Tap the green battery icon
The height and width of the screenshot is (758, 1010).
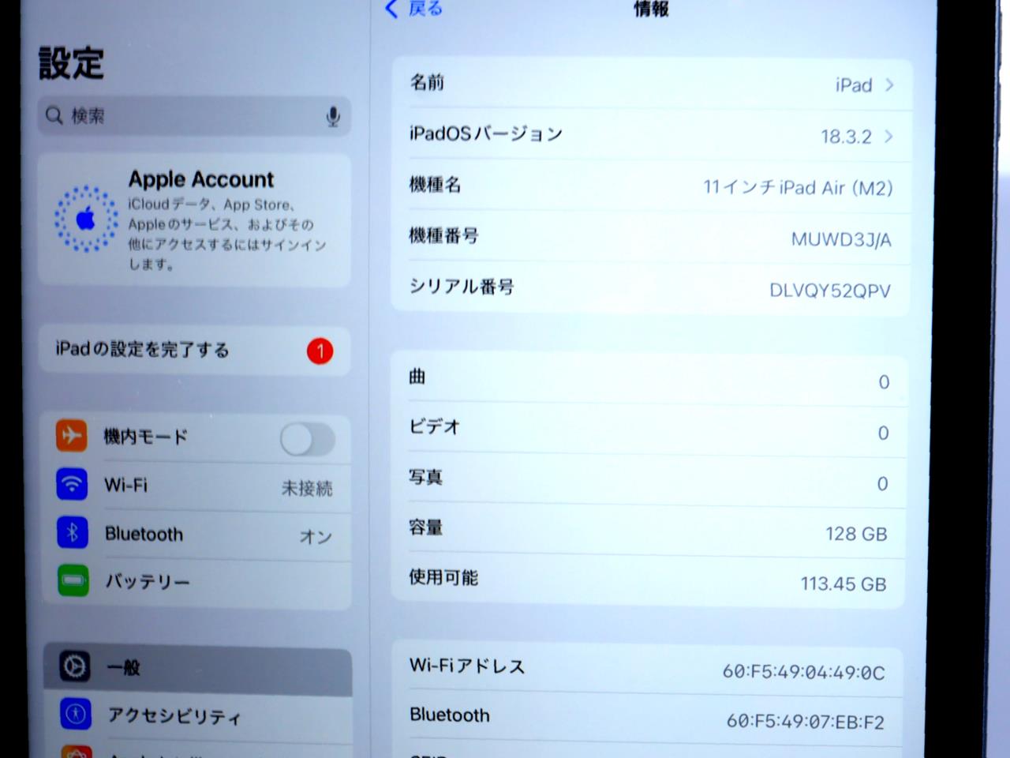(x=73, y=581)
